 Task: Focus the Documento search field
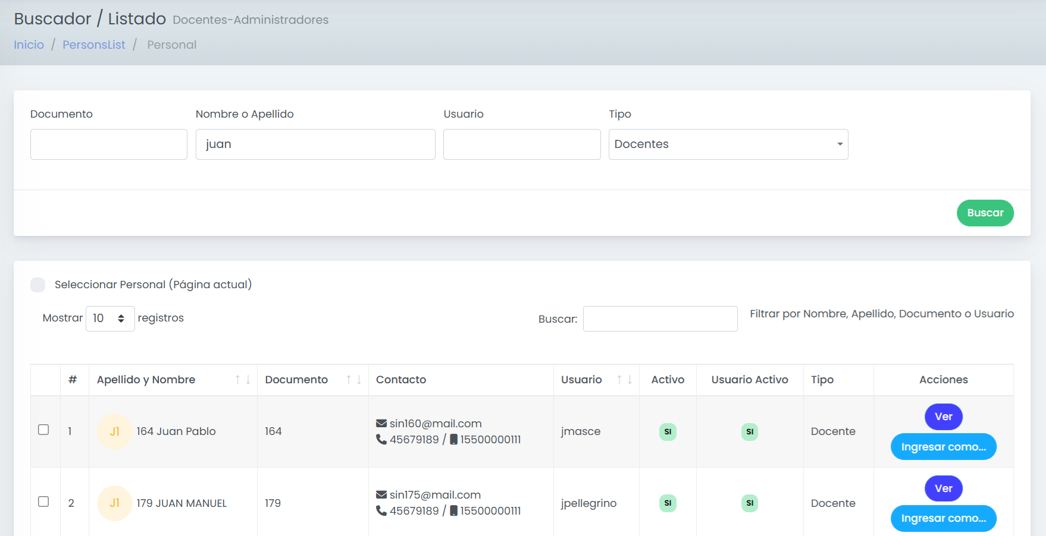click(x=109, y=144)
